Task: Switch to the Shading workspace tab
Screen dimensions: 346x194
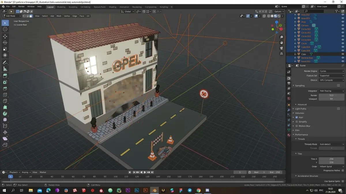Action: pyautogui.click(x=112, y=7)
